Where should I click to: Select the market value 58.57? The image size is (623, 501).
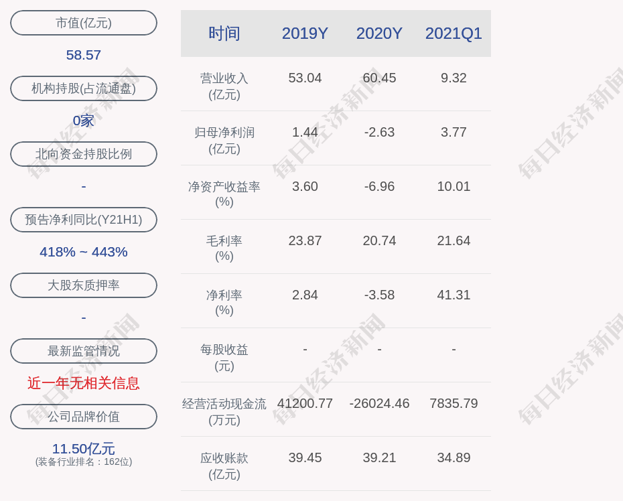pyautogui.click(x=84, y=55)
